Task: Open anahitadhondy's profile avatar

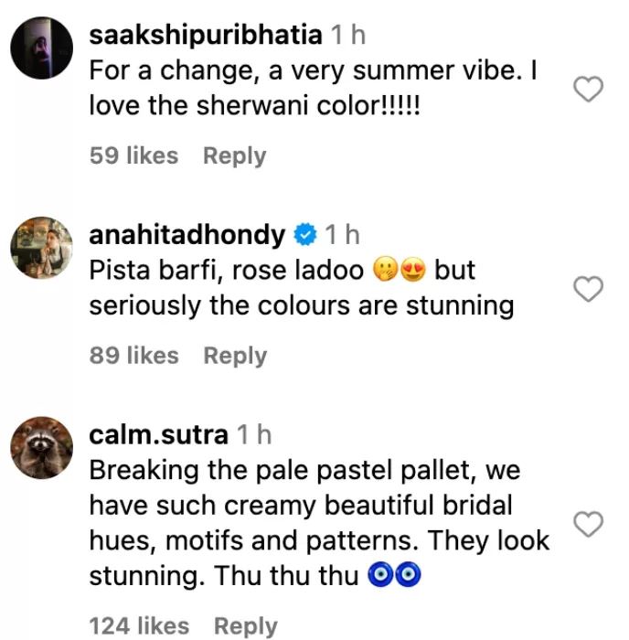Action: pyautogui.click(x=42, y=248)
